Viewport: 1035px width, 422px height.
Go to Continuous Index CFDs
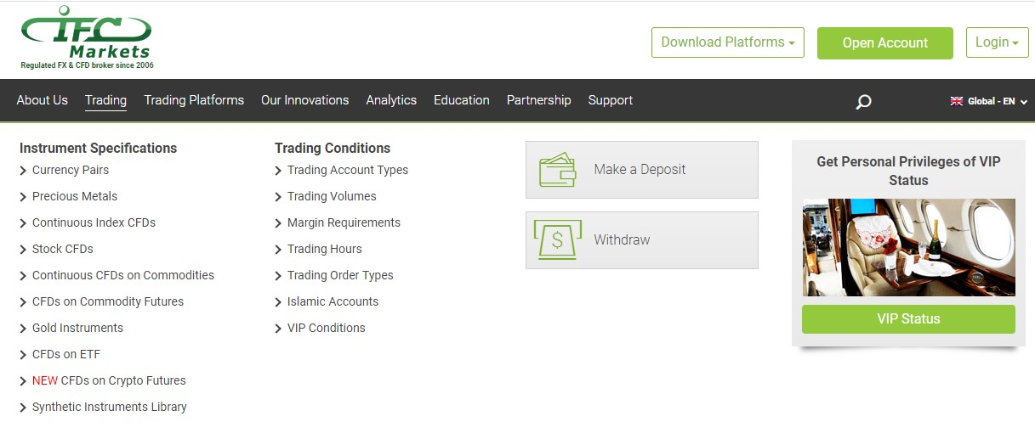coord(94,222)
